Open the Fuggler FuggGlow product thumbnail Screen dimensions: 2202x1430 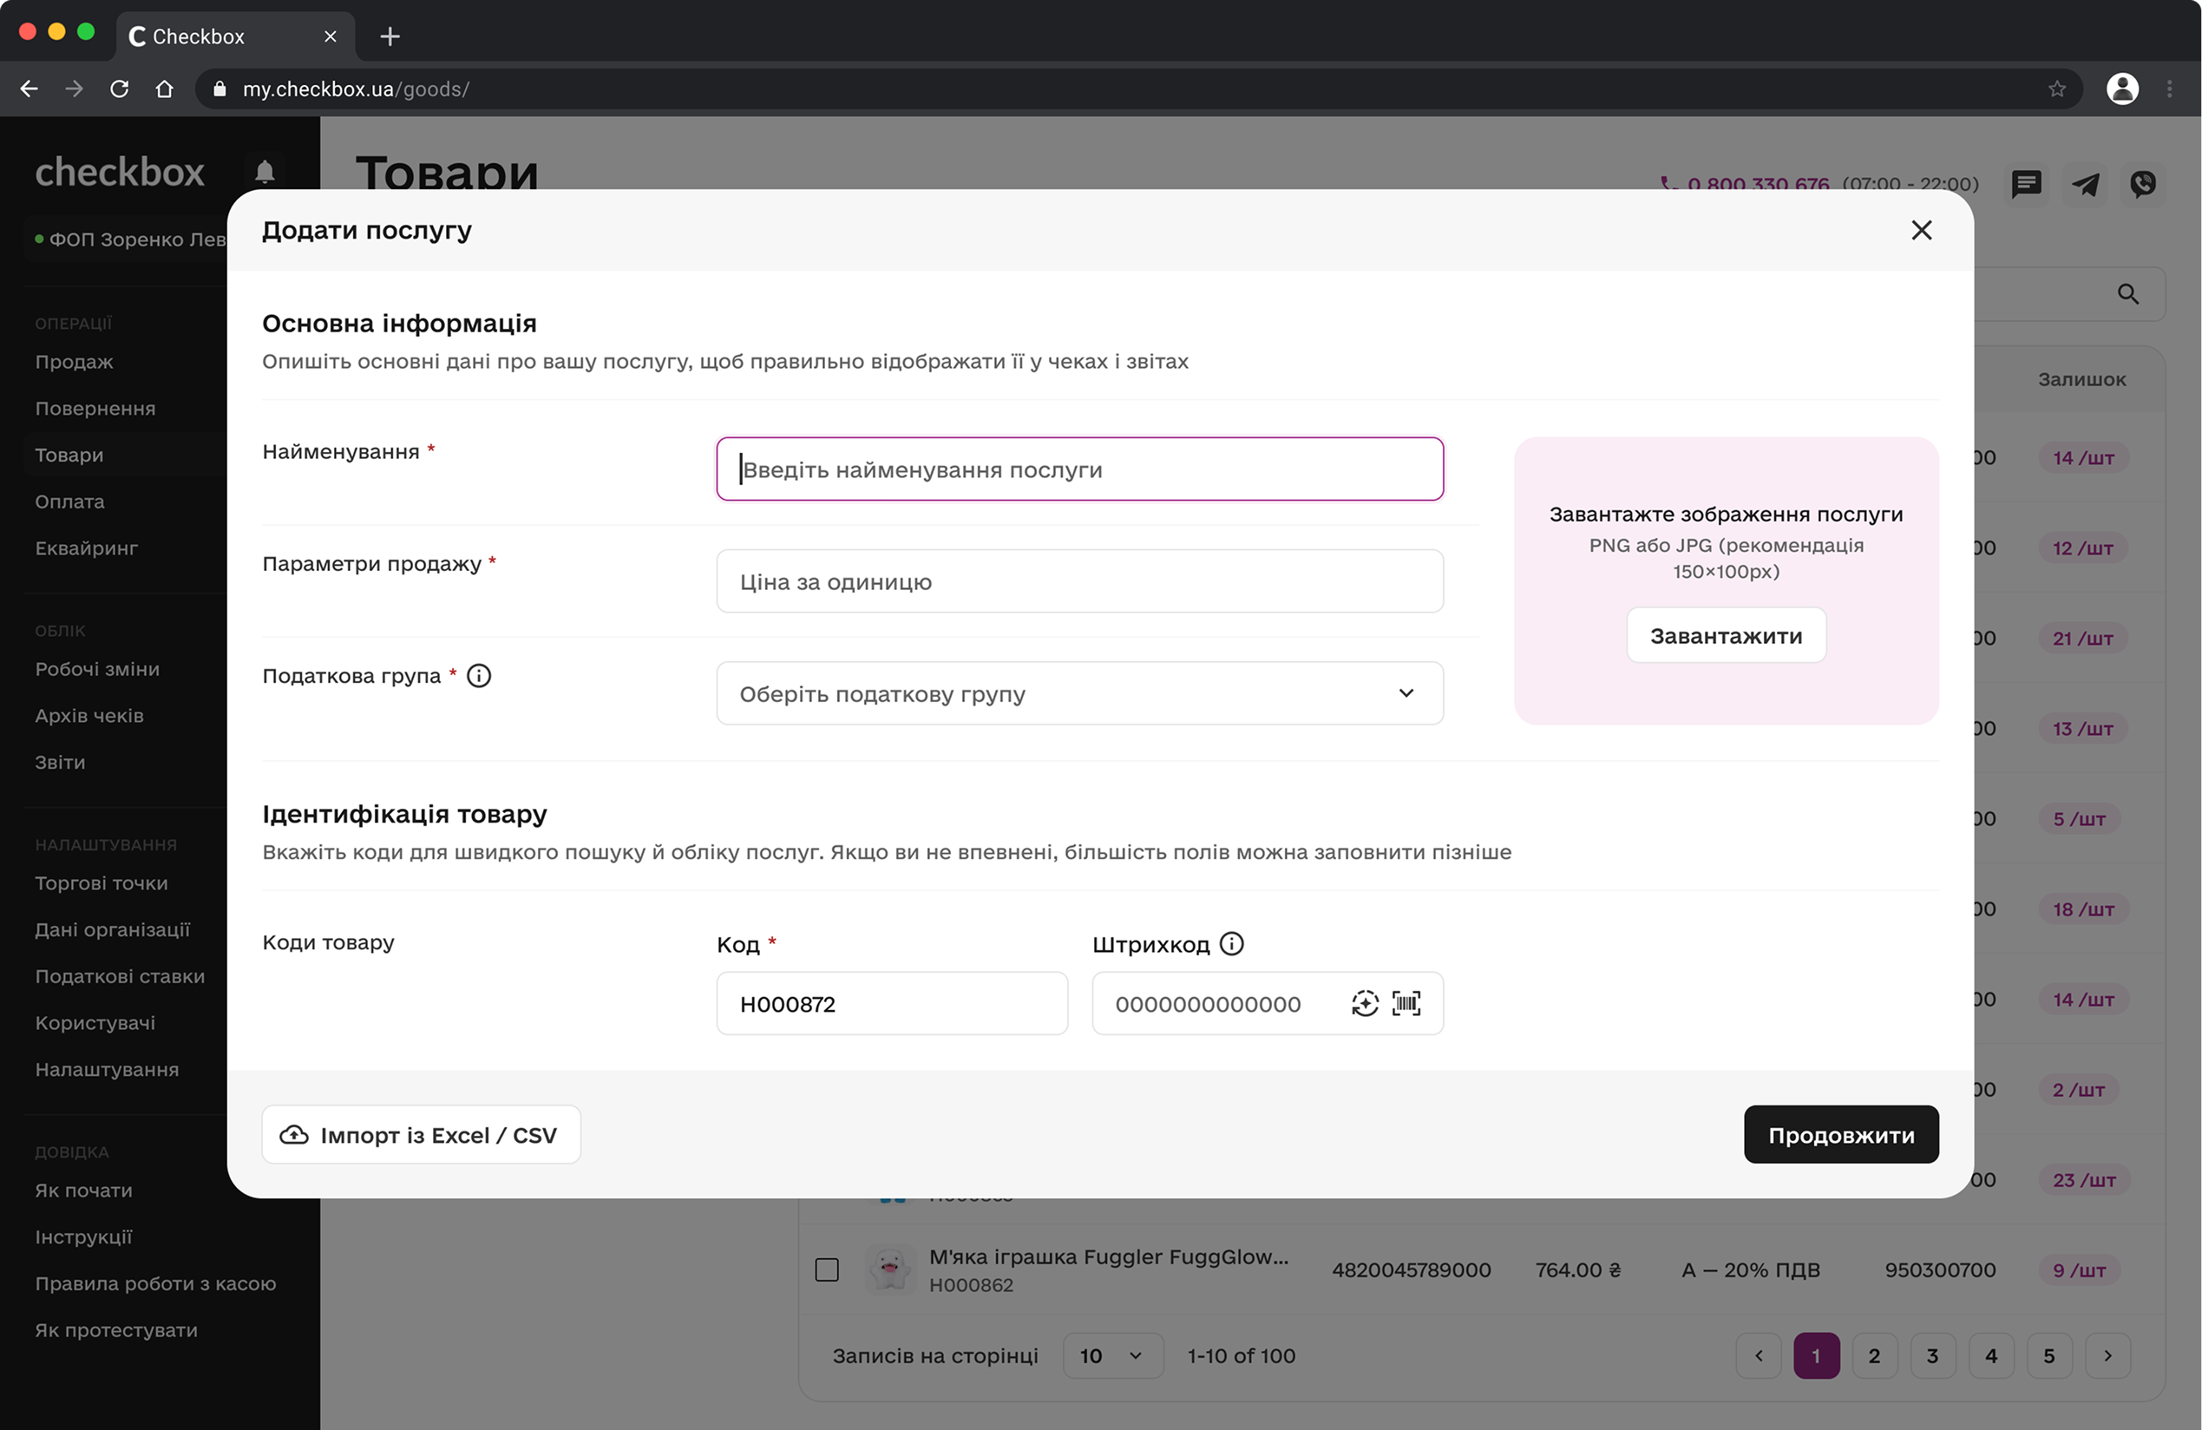889,1269
